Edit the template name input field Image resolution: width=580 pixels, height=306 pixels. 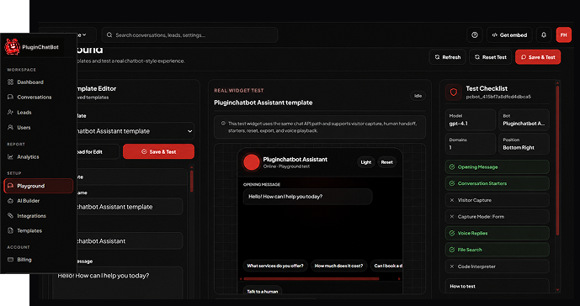tap(130, 207)
